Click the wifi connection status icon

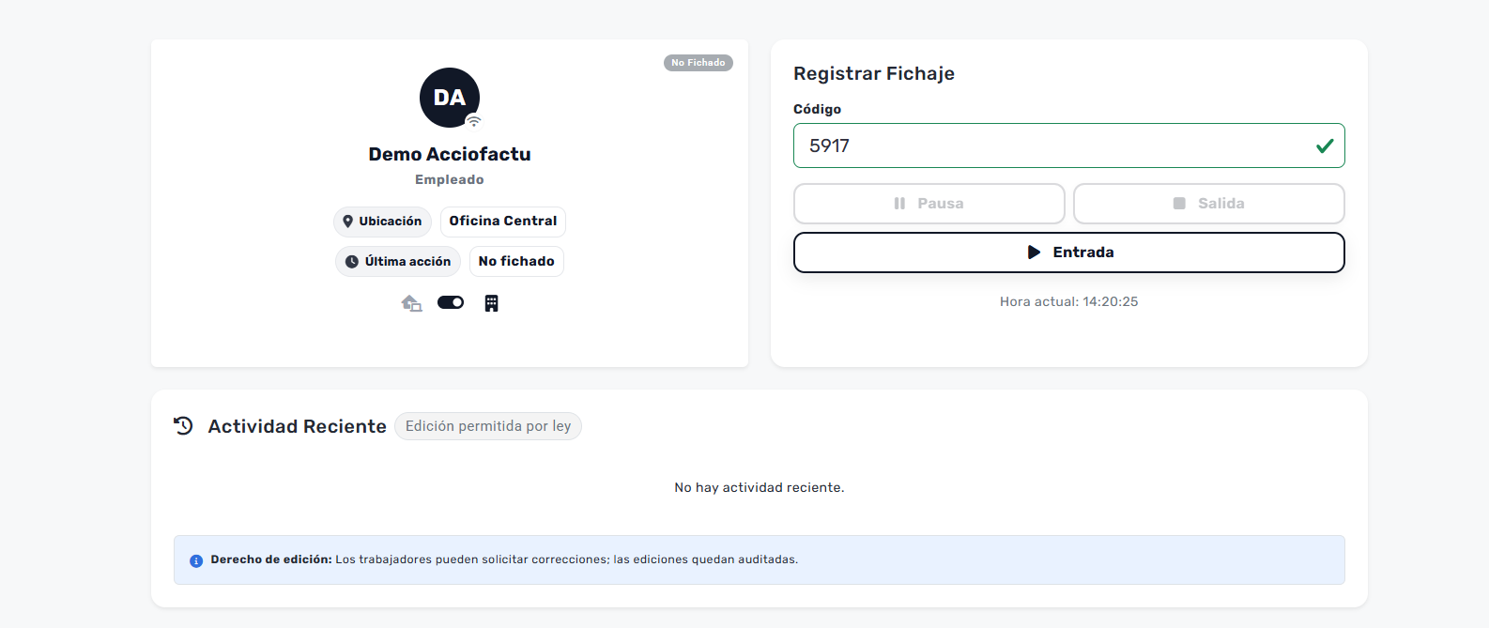tap(474, 121)
